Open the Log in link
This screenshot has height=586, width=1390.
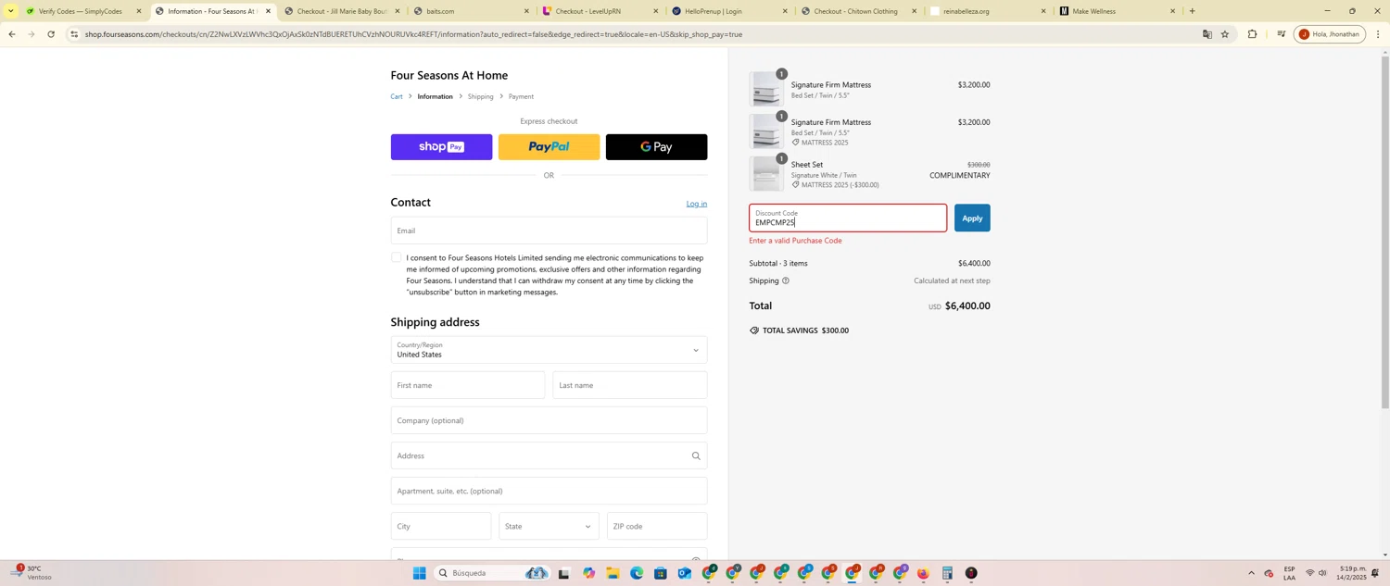696,204
